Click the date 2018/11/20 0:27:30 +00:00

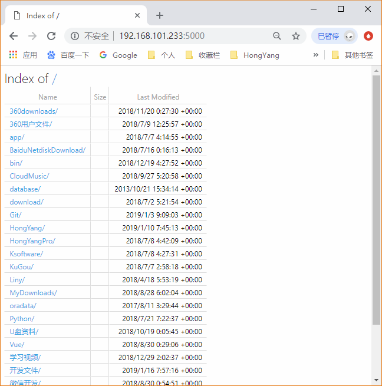coord(160,111)
